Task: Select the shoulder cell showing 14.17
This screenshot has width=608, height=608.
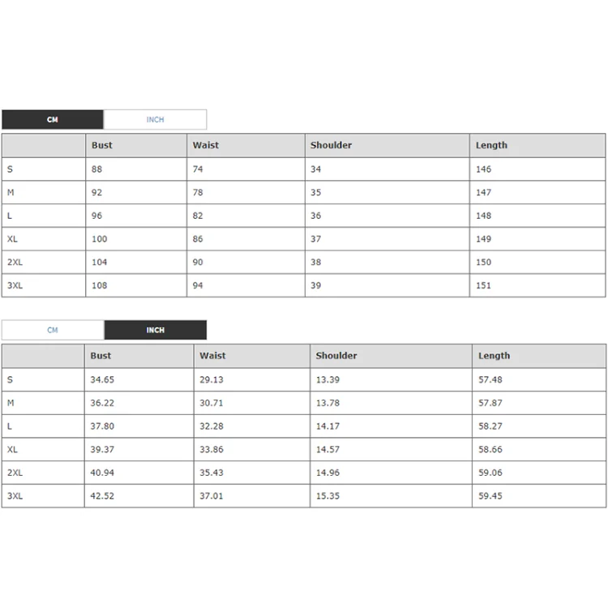Action: click(328, 426)
